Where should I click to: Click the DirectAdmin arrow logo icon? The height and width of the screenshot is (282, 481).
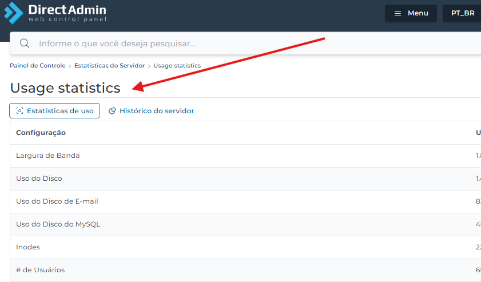pyautogui.click(x=13, y=13)
